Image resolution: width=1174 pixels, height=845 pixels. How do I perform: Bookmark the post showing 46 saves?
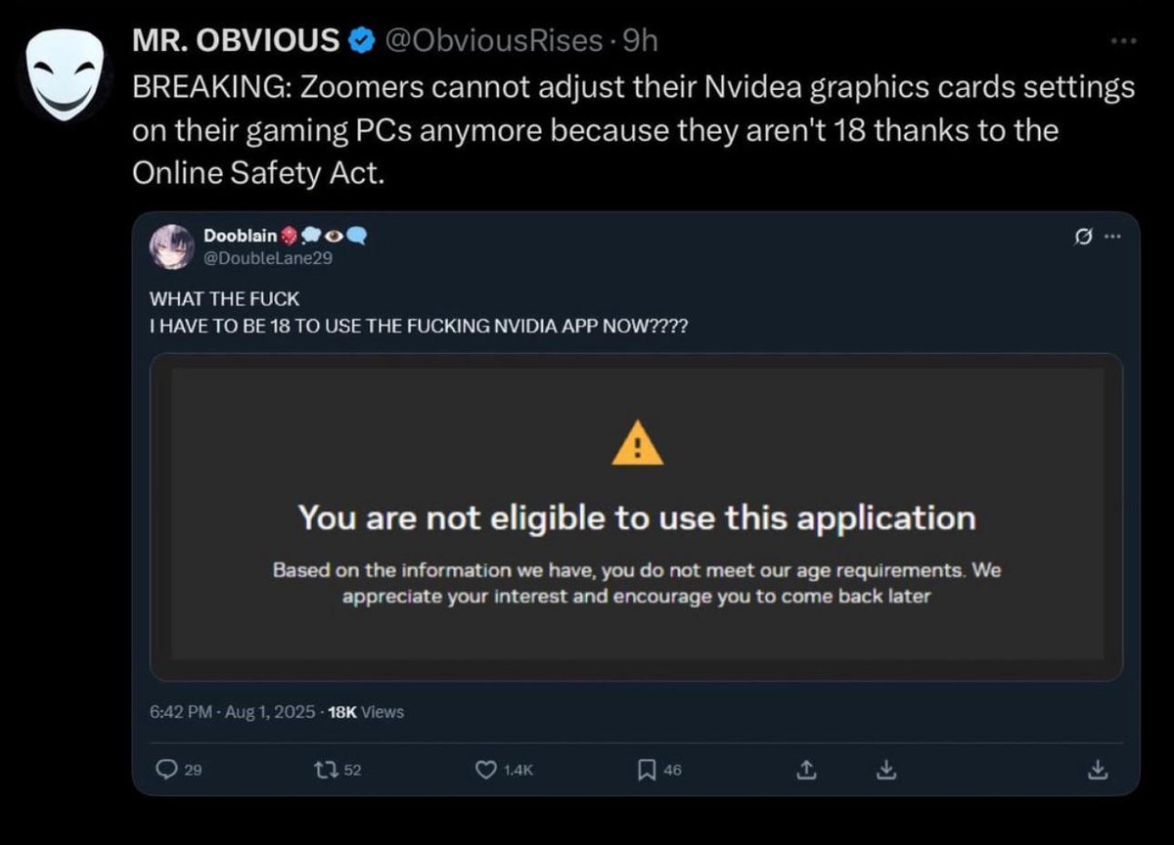pos(646,771)
